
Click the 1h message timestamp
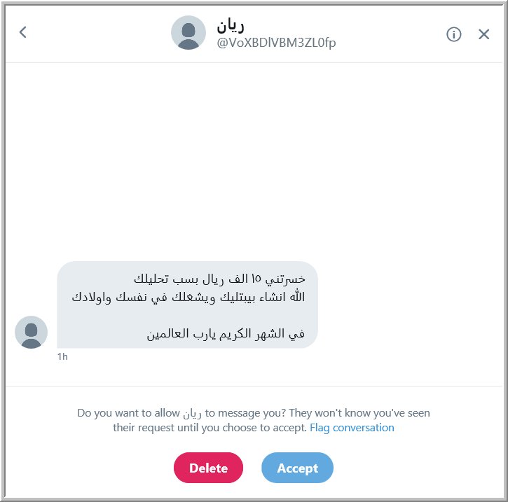[62, 356]
